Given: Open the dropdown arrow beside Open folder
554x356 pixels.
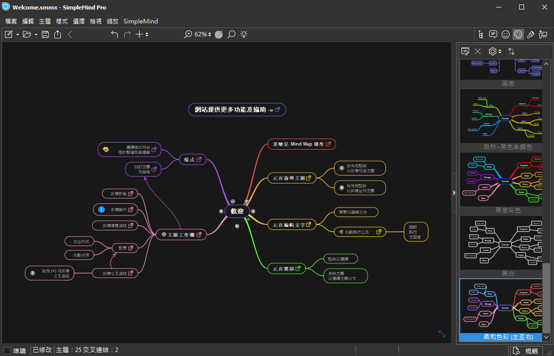Looking at the screenshot, I should [x=36, y=35].
